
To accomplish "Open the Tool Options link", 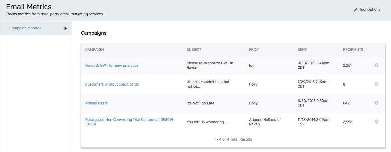I will (x=370, y=10).
